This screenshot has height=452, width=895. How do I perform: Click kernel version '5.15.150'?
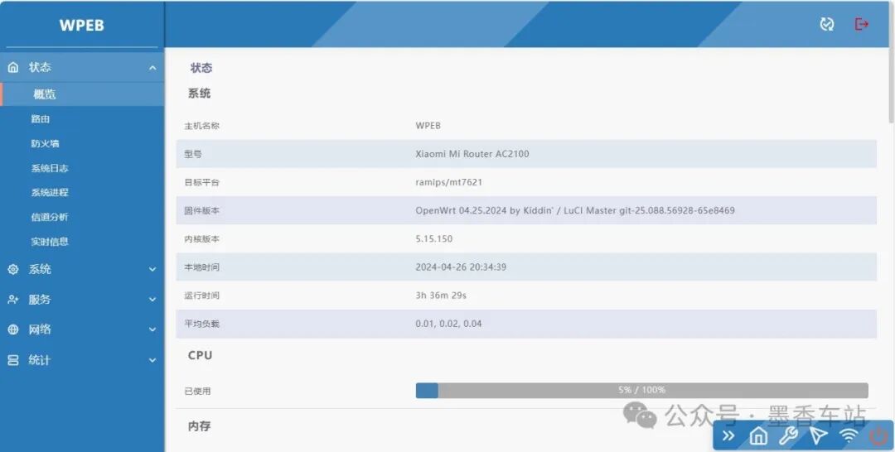coord(433,238)
